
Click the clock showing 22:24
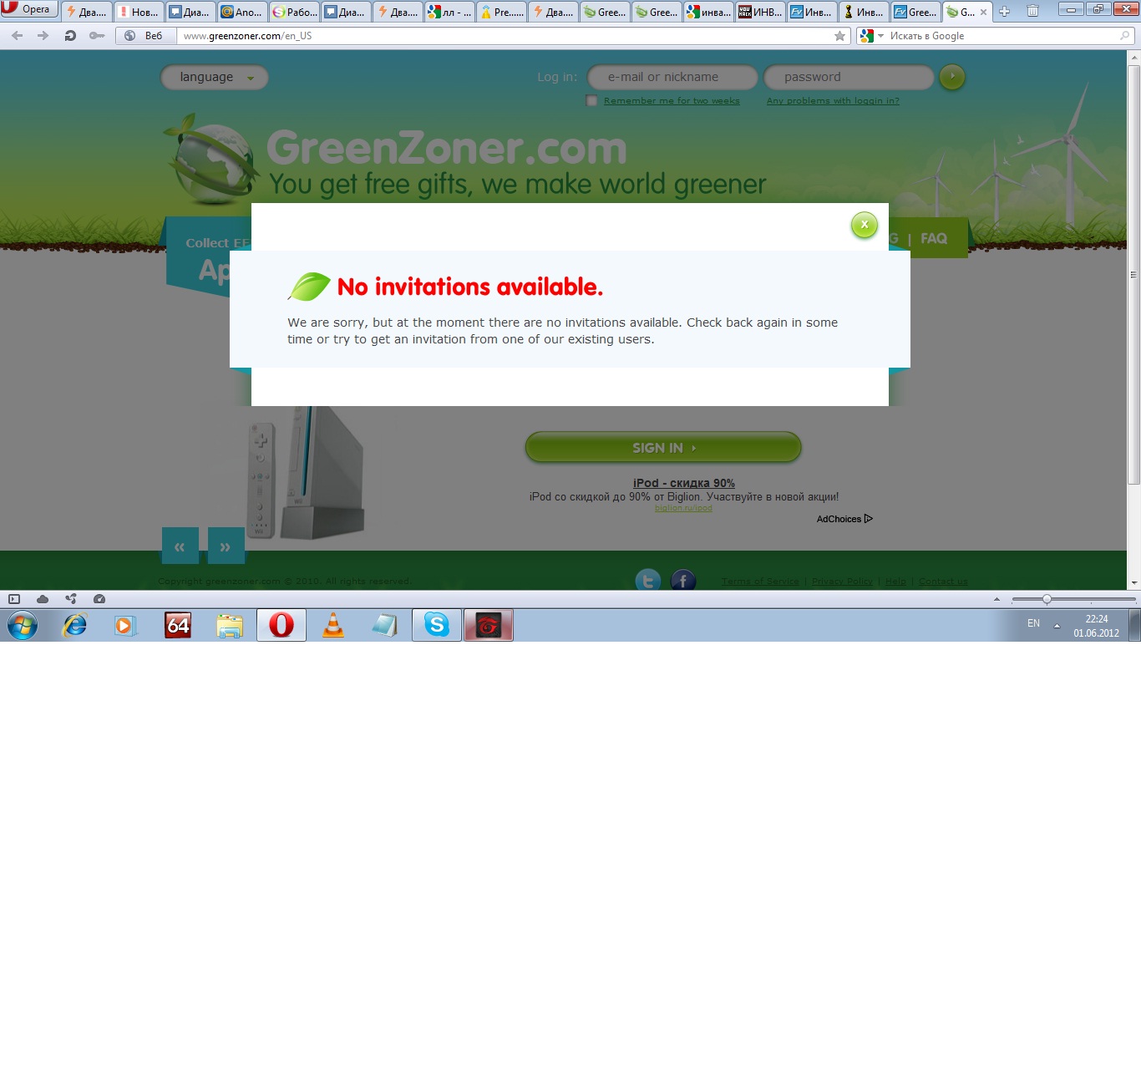[x=1097, y=619]
